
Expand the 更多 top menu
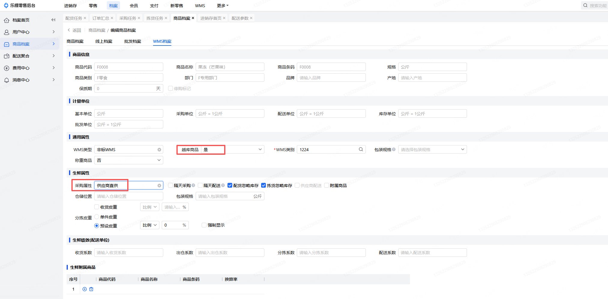[223, 5]
